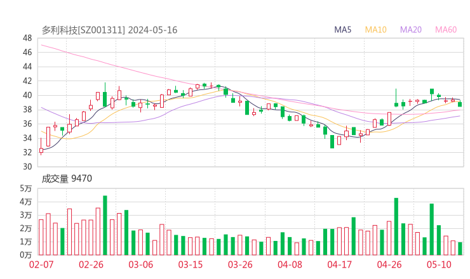Click the 0万 volume axis label

[x=26, y=255]
